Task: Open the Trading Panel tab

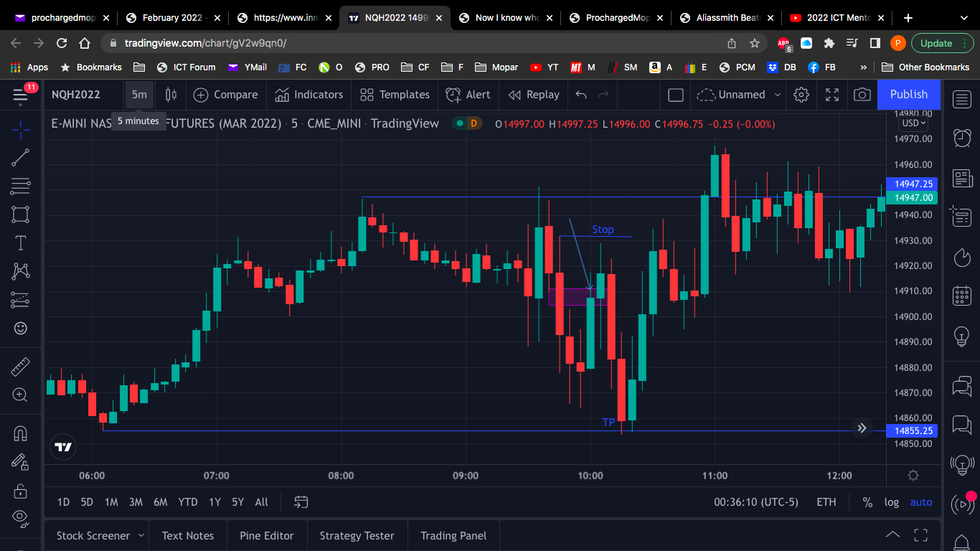Action: [x=453, y=535]
